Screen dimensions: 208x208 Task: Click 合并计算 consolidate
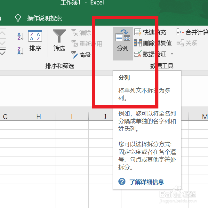192,32
